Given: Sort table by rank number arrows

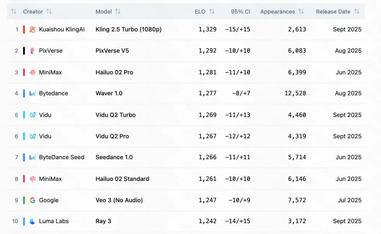Looking at the screenshot, I should [14, 12].
